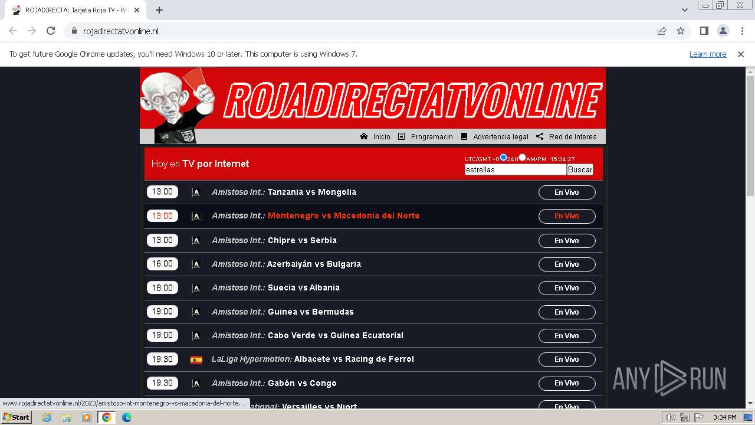Open En Vivo for Gabón vs Congo

[x=567, y=383]
